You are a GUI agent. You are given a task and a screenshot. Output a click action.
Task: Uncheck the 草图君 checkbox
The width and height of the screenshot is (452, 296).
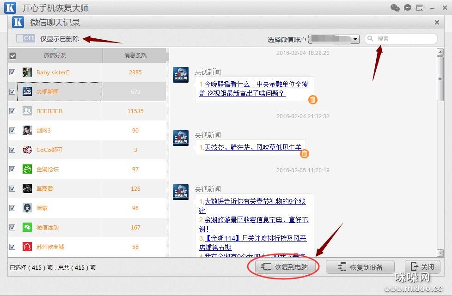(12, 188)
